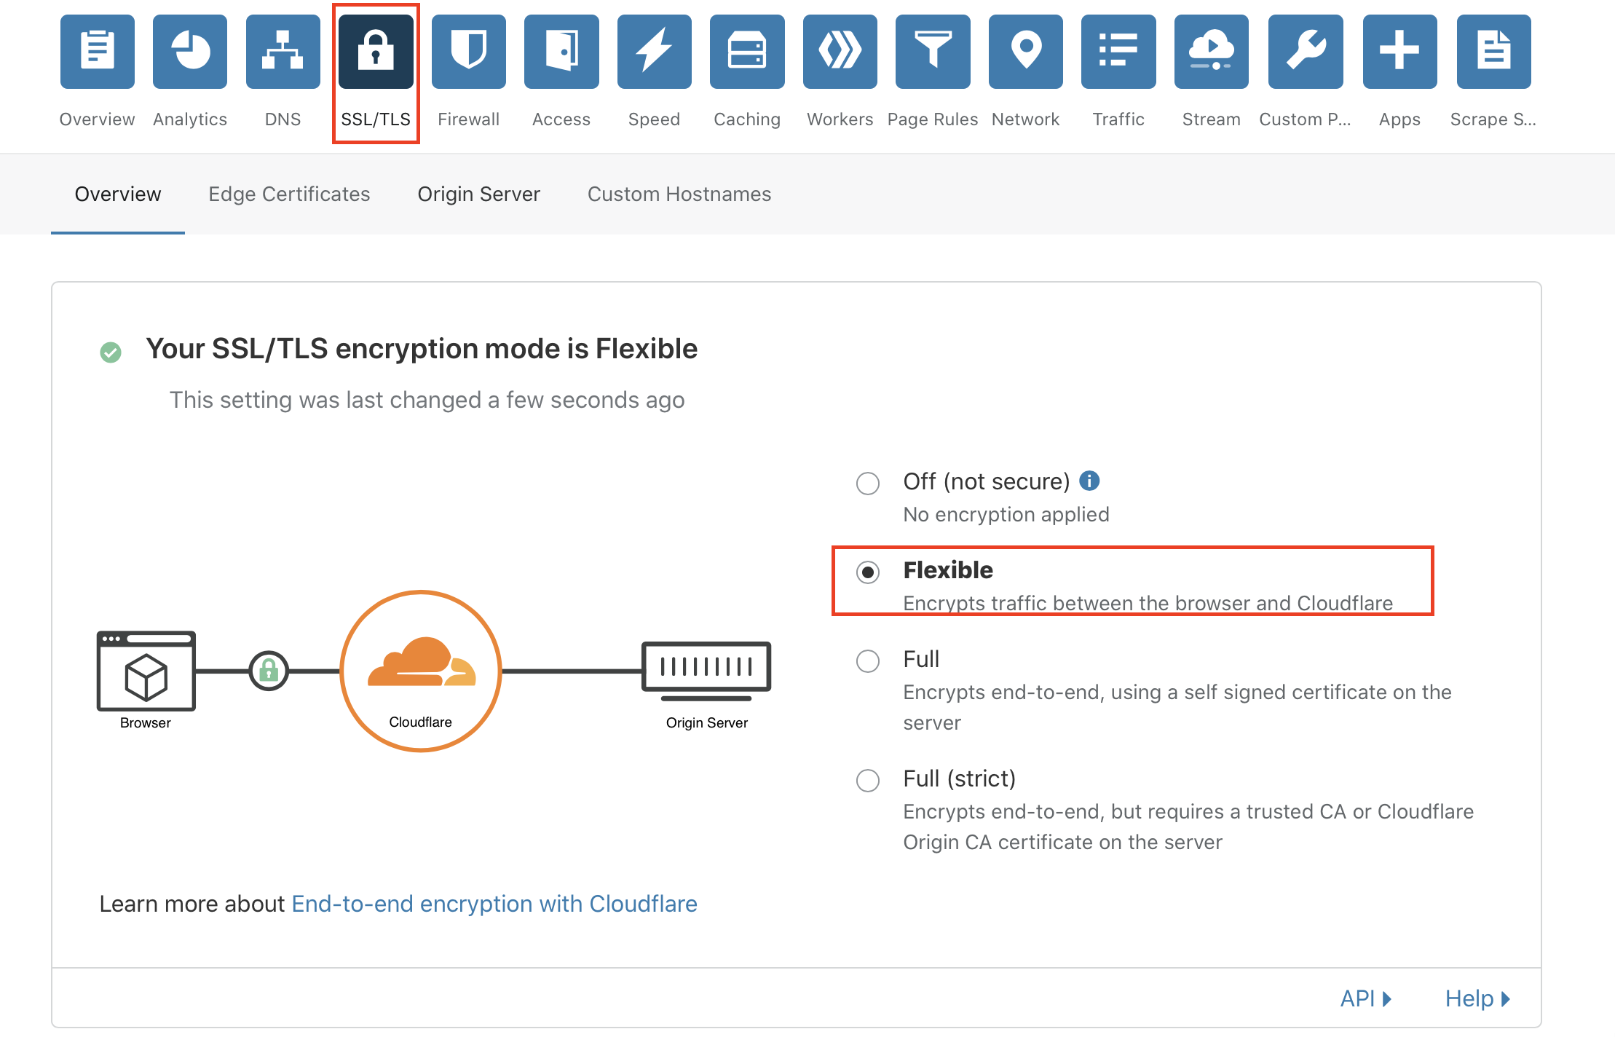
Task: Open the Workers icon
Action: (840, 52)
